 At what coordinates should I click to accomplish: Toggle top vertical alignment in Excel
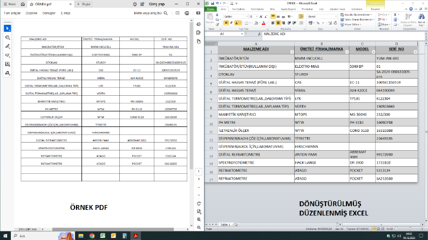tap(273, 17)
